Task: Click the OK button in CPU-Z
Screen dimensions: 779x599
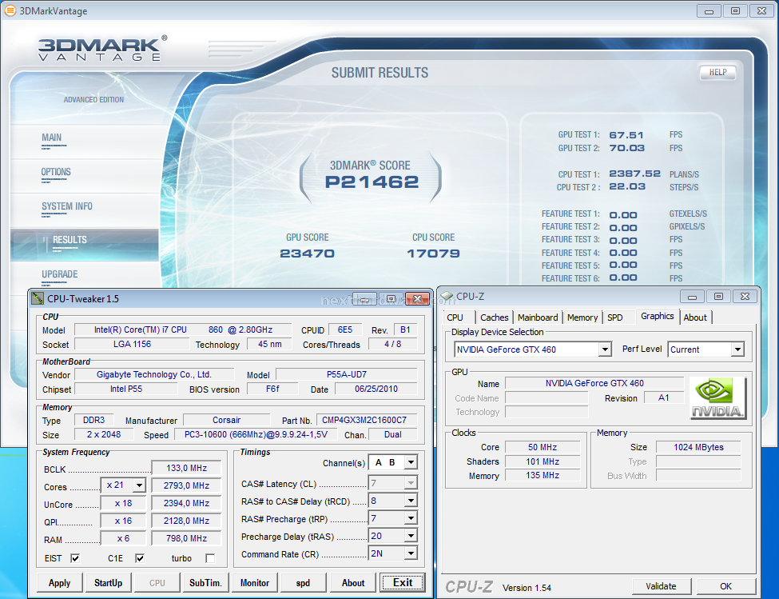Action: click(725, 586)
